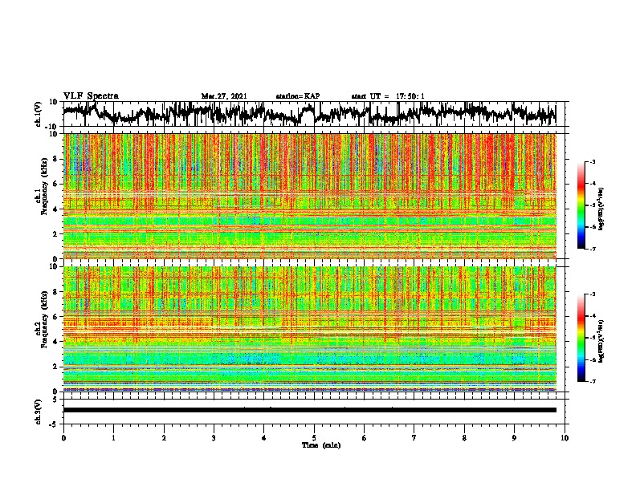Click time axis tick label "2"
Screen dimensions: 636x491
[164, 438]
